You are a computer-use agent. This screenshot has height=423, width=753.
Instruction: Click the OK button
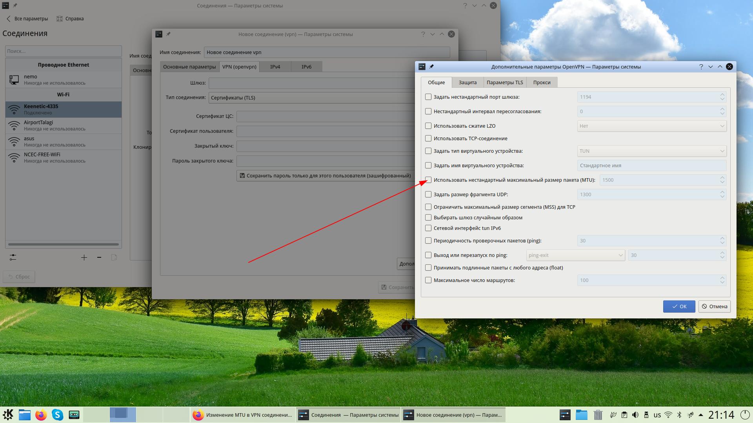click(x=679, y=306)
